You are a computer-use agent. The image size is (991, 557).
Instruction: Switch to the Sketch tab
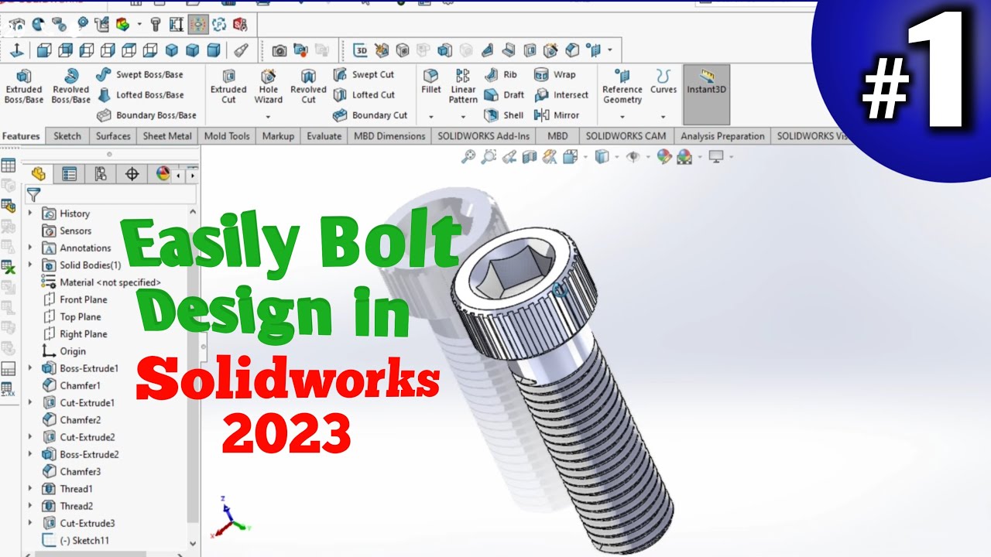coord(67,136)
